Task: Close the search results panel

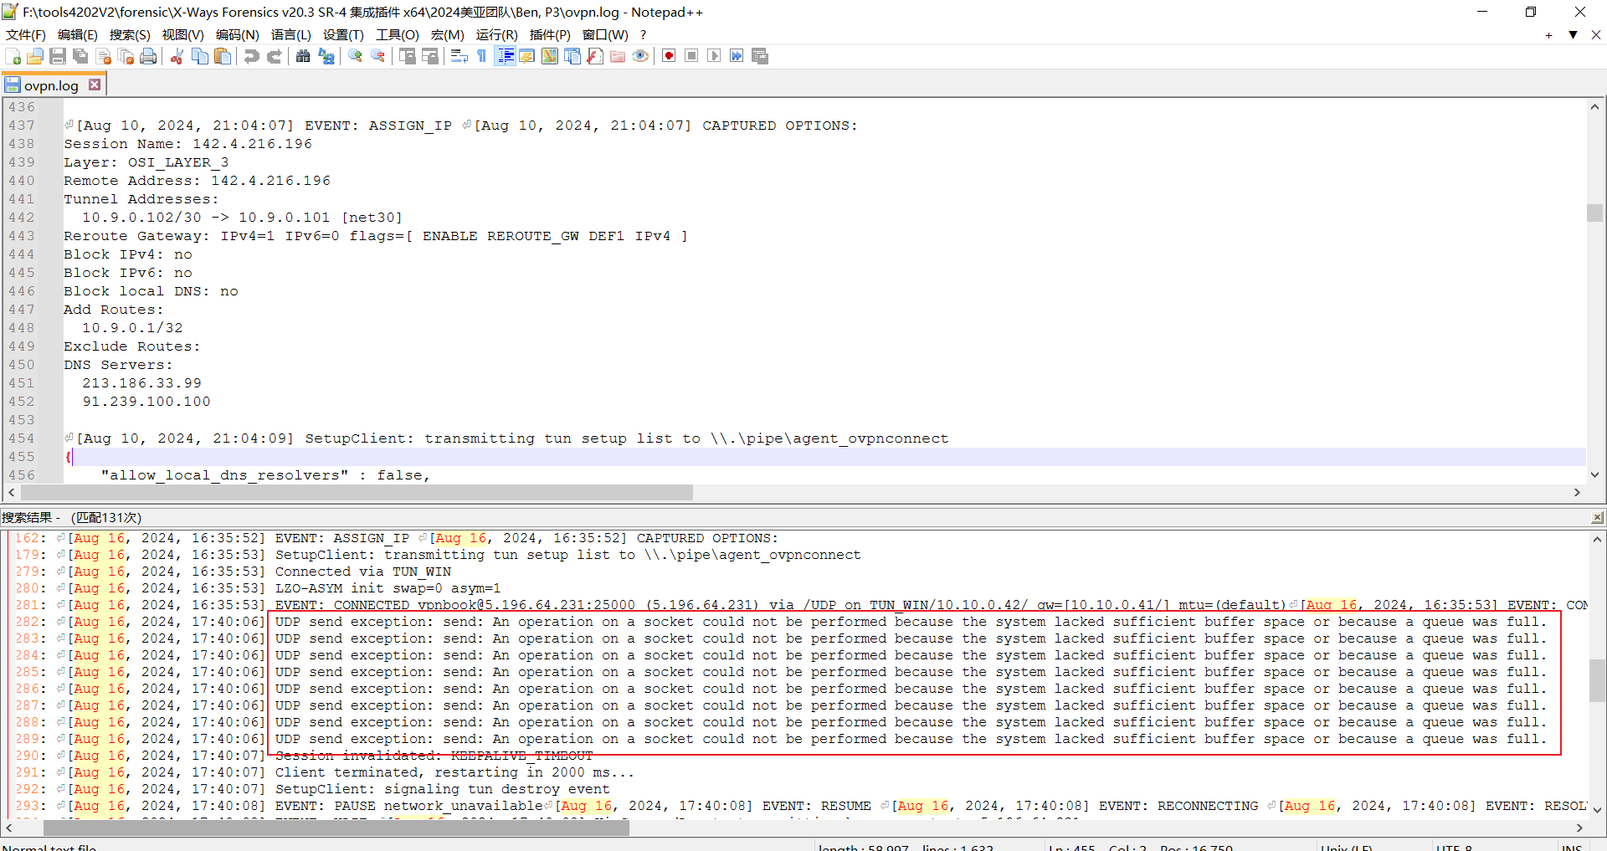Action: tap(1597, 518)
